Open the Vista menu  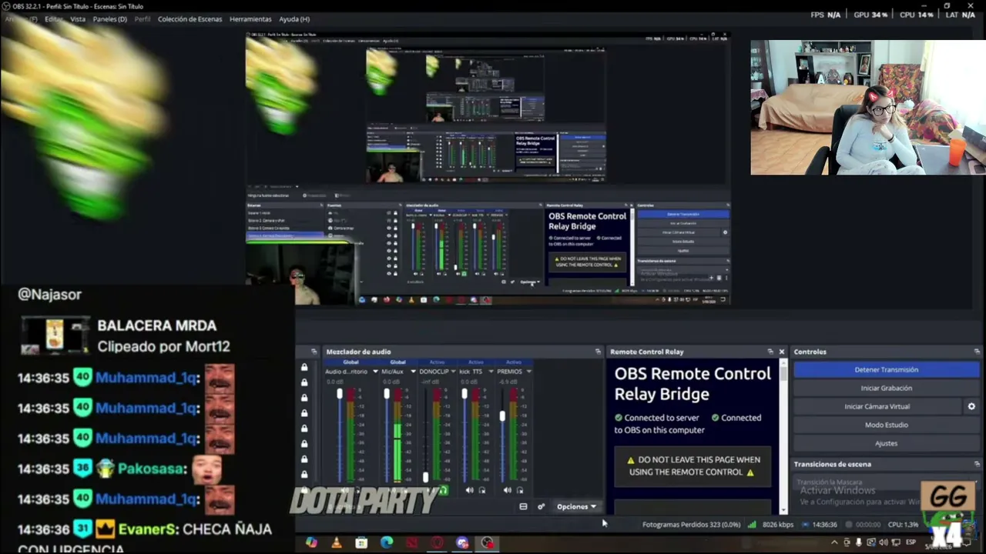(x=78, y=19)
